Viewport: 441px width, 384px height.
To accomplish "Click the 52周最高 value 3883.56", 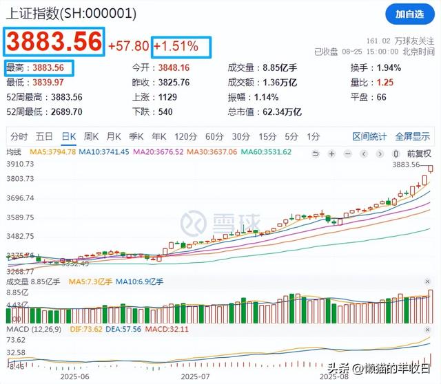I will [x=67, y=97].
